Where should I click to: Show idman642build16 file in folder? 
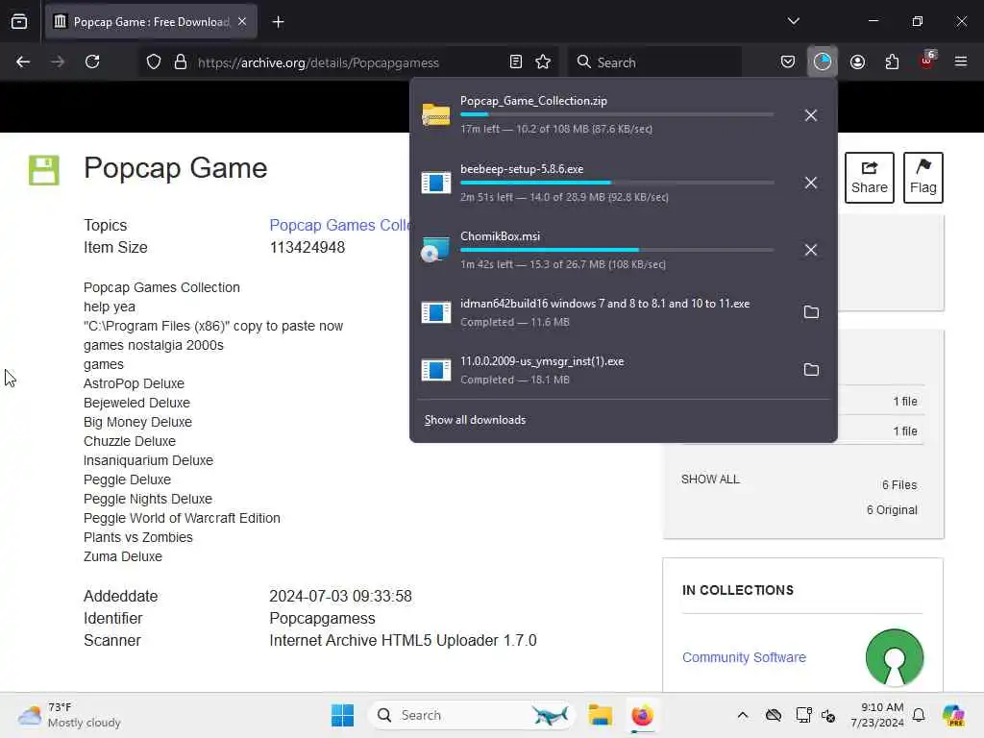tap(811, 312)
